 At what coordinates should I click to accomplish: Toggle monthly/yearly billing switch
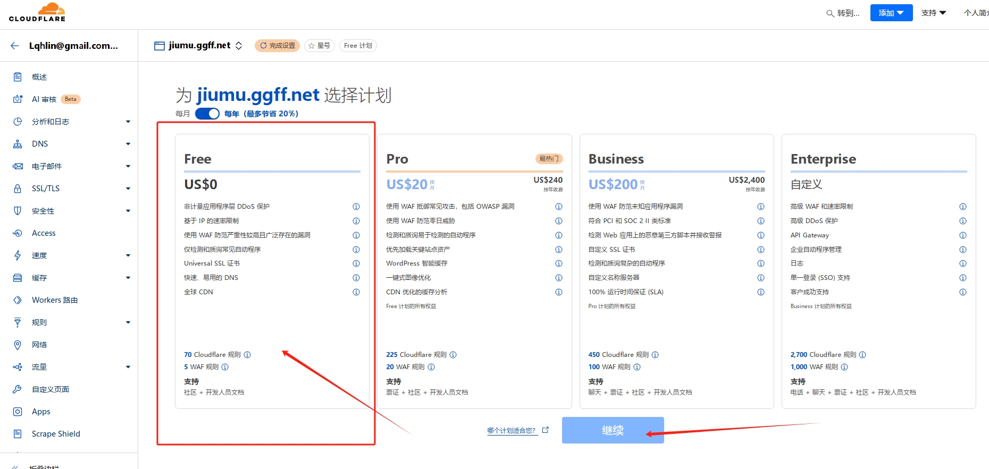(207, 114)
